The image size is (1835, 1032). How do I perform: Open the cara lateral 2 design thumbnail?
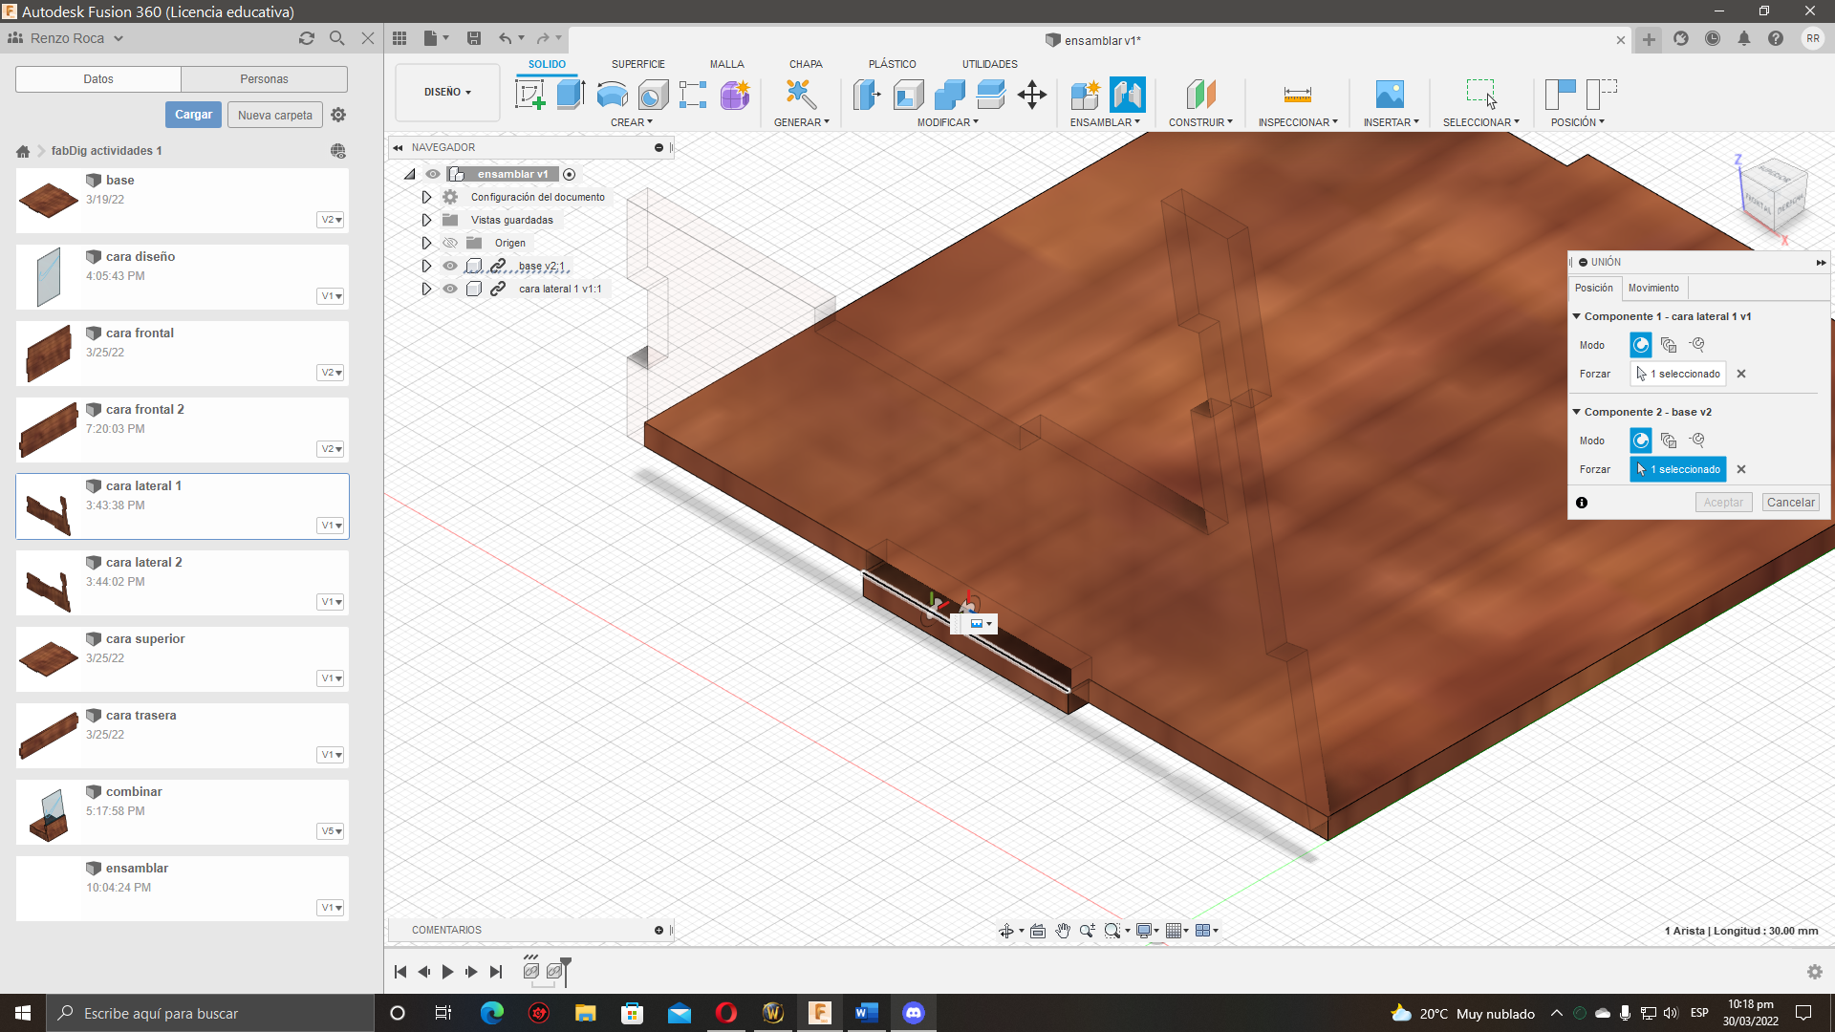coord(47,583)
